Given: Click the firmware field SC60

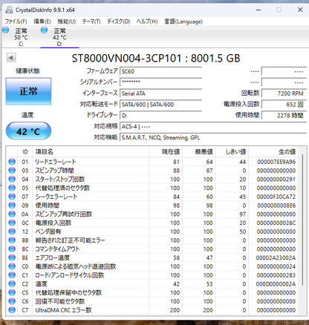Looking at the screenshot, I should point(160,71).
